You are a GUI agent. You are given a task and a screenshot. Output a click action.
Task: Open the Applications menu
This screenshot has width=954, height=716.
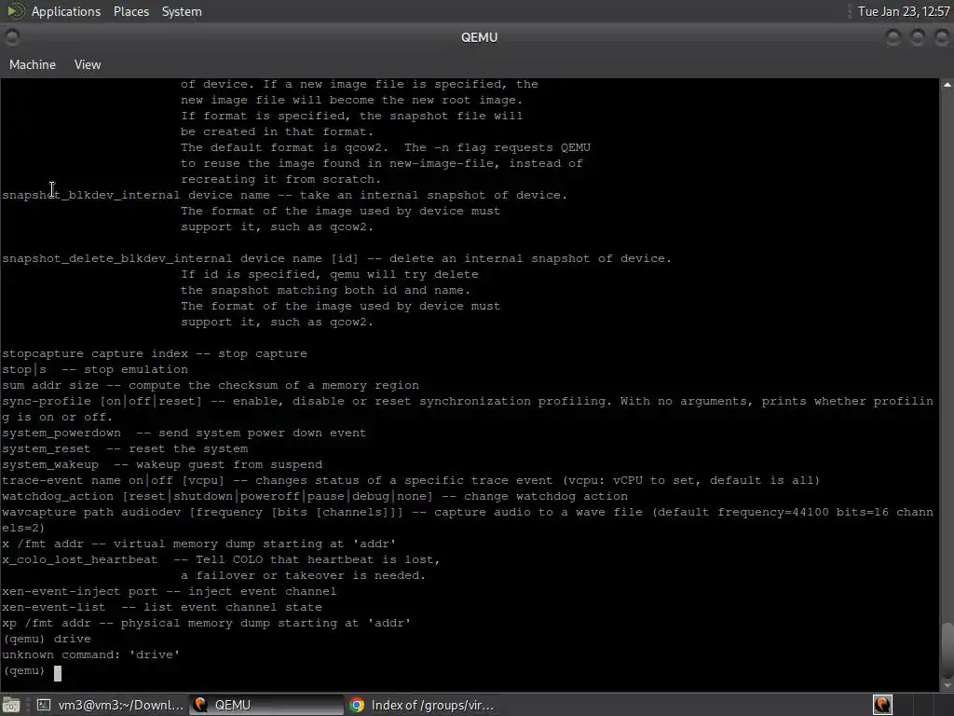coord(66,11)
